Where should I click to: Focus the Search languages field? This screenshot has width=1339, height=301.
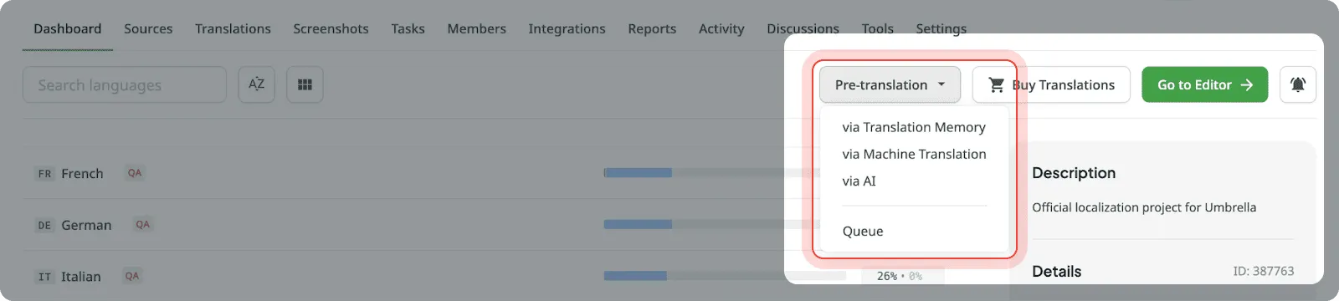coord(125,84)
